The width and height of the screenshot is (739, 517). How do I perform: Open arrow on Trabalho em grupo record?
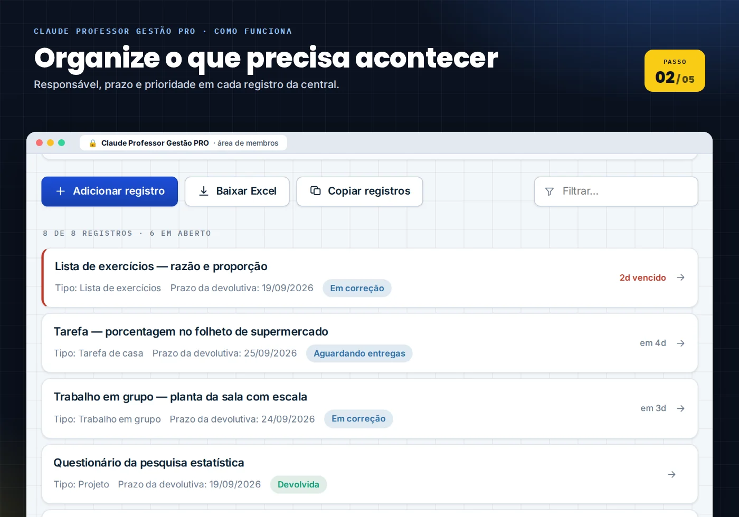pyautogui.click(x=681, y=408)
